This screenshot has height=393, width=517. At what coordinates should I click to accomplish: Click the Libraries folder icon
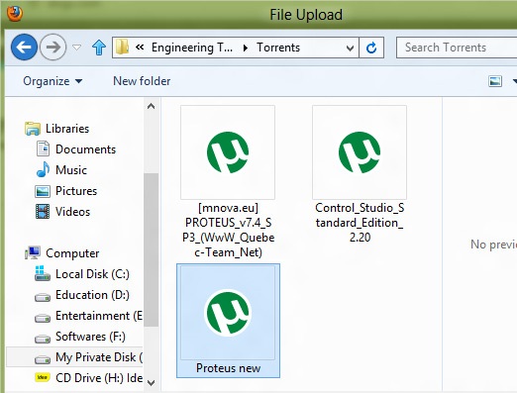[33, 129]
